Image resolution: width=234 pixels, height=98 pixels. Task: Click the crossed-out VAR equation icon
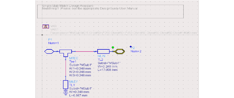tap(46, 27)
